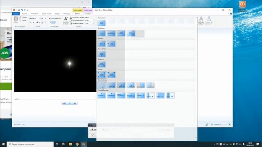Step to next frame
Viewport: 262px width, 147px height.
coord(75,103)
